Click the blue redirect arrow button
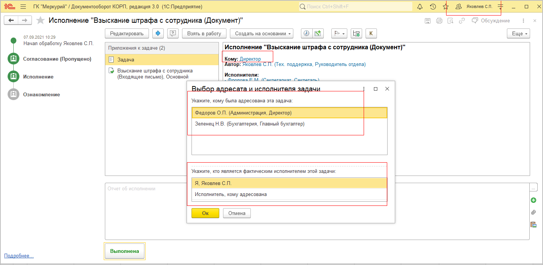 pyautogui.click(x=158, y=33)
